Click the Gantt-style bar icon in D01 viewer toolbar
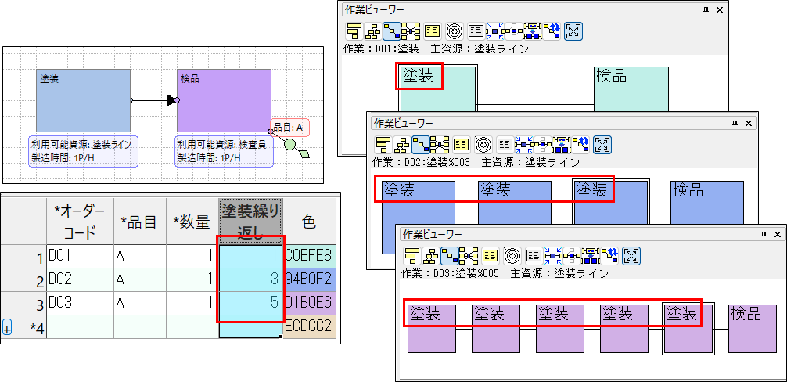Image resolution: width=787 pixels, height=382 pixels. tap(354, 31)
